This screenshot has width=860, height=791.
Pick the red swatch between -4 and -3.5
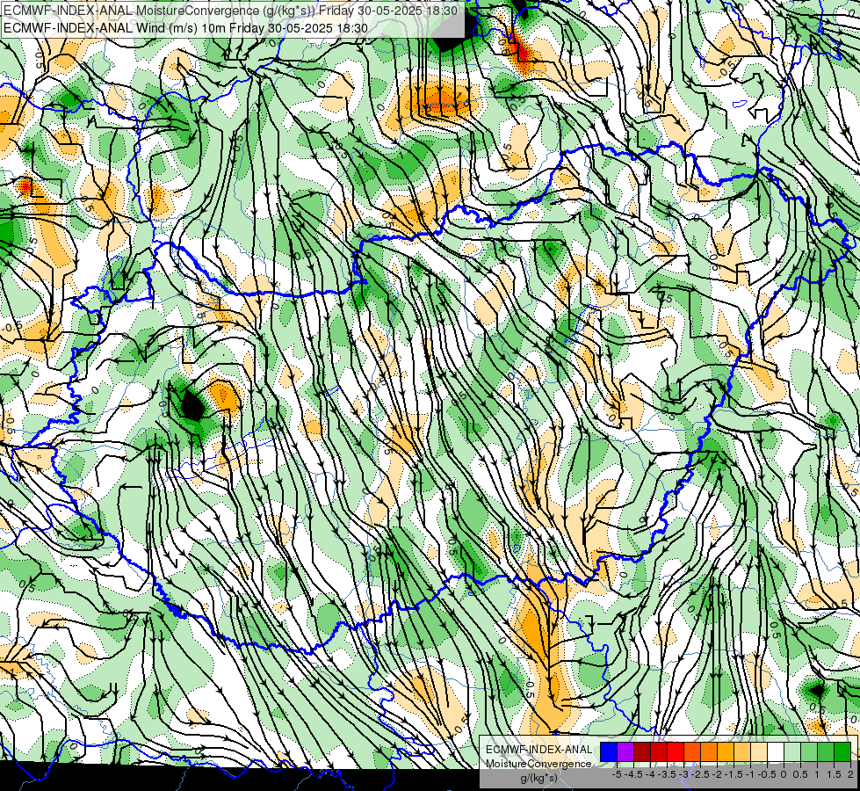click(659, 752)
